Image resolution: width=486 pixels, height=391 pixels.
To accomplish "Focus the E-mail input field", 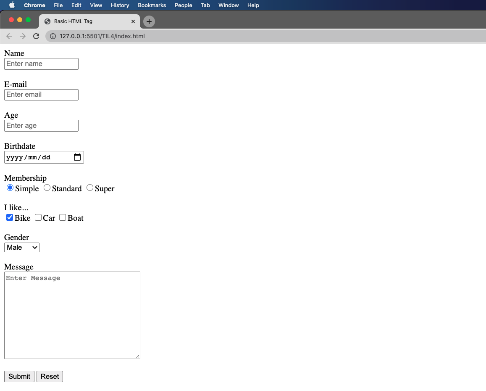I will tap(41, 95).
